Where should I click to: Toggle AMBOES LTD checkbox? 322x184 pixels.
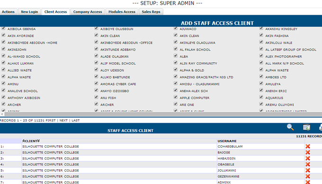[x=261, y=76]
